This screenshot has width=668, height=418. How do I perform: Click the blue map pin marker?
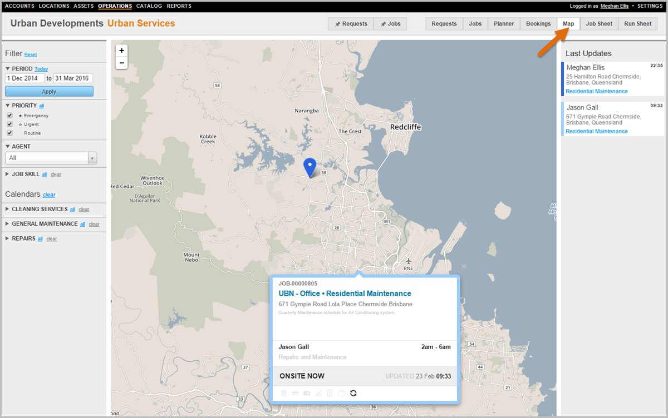[x=310, y=167]
